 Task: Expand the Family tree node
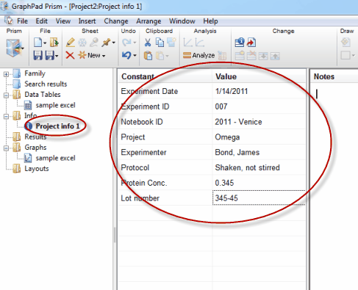point(6,74)
